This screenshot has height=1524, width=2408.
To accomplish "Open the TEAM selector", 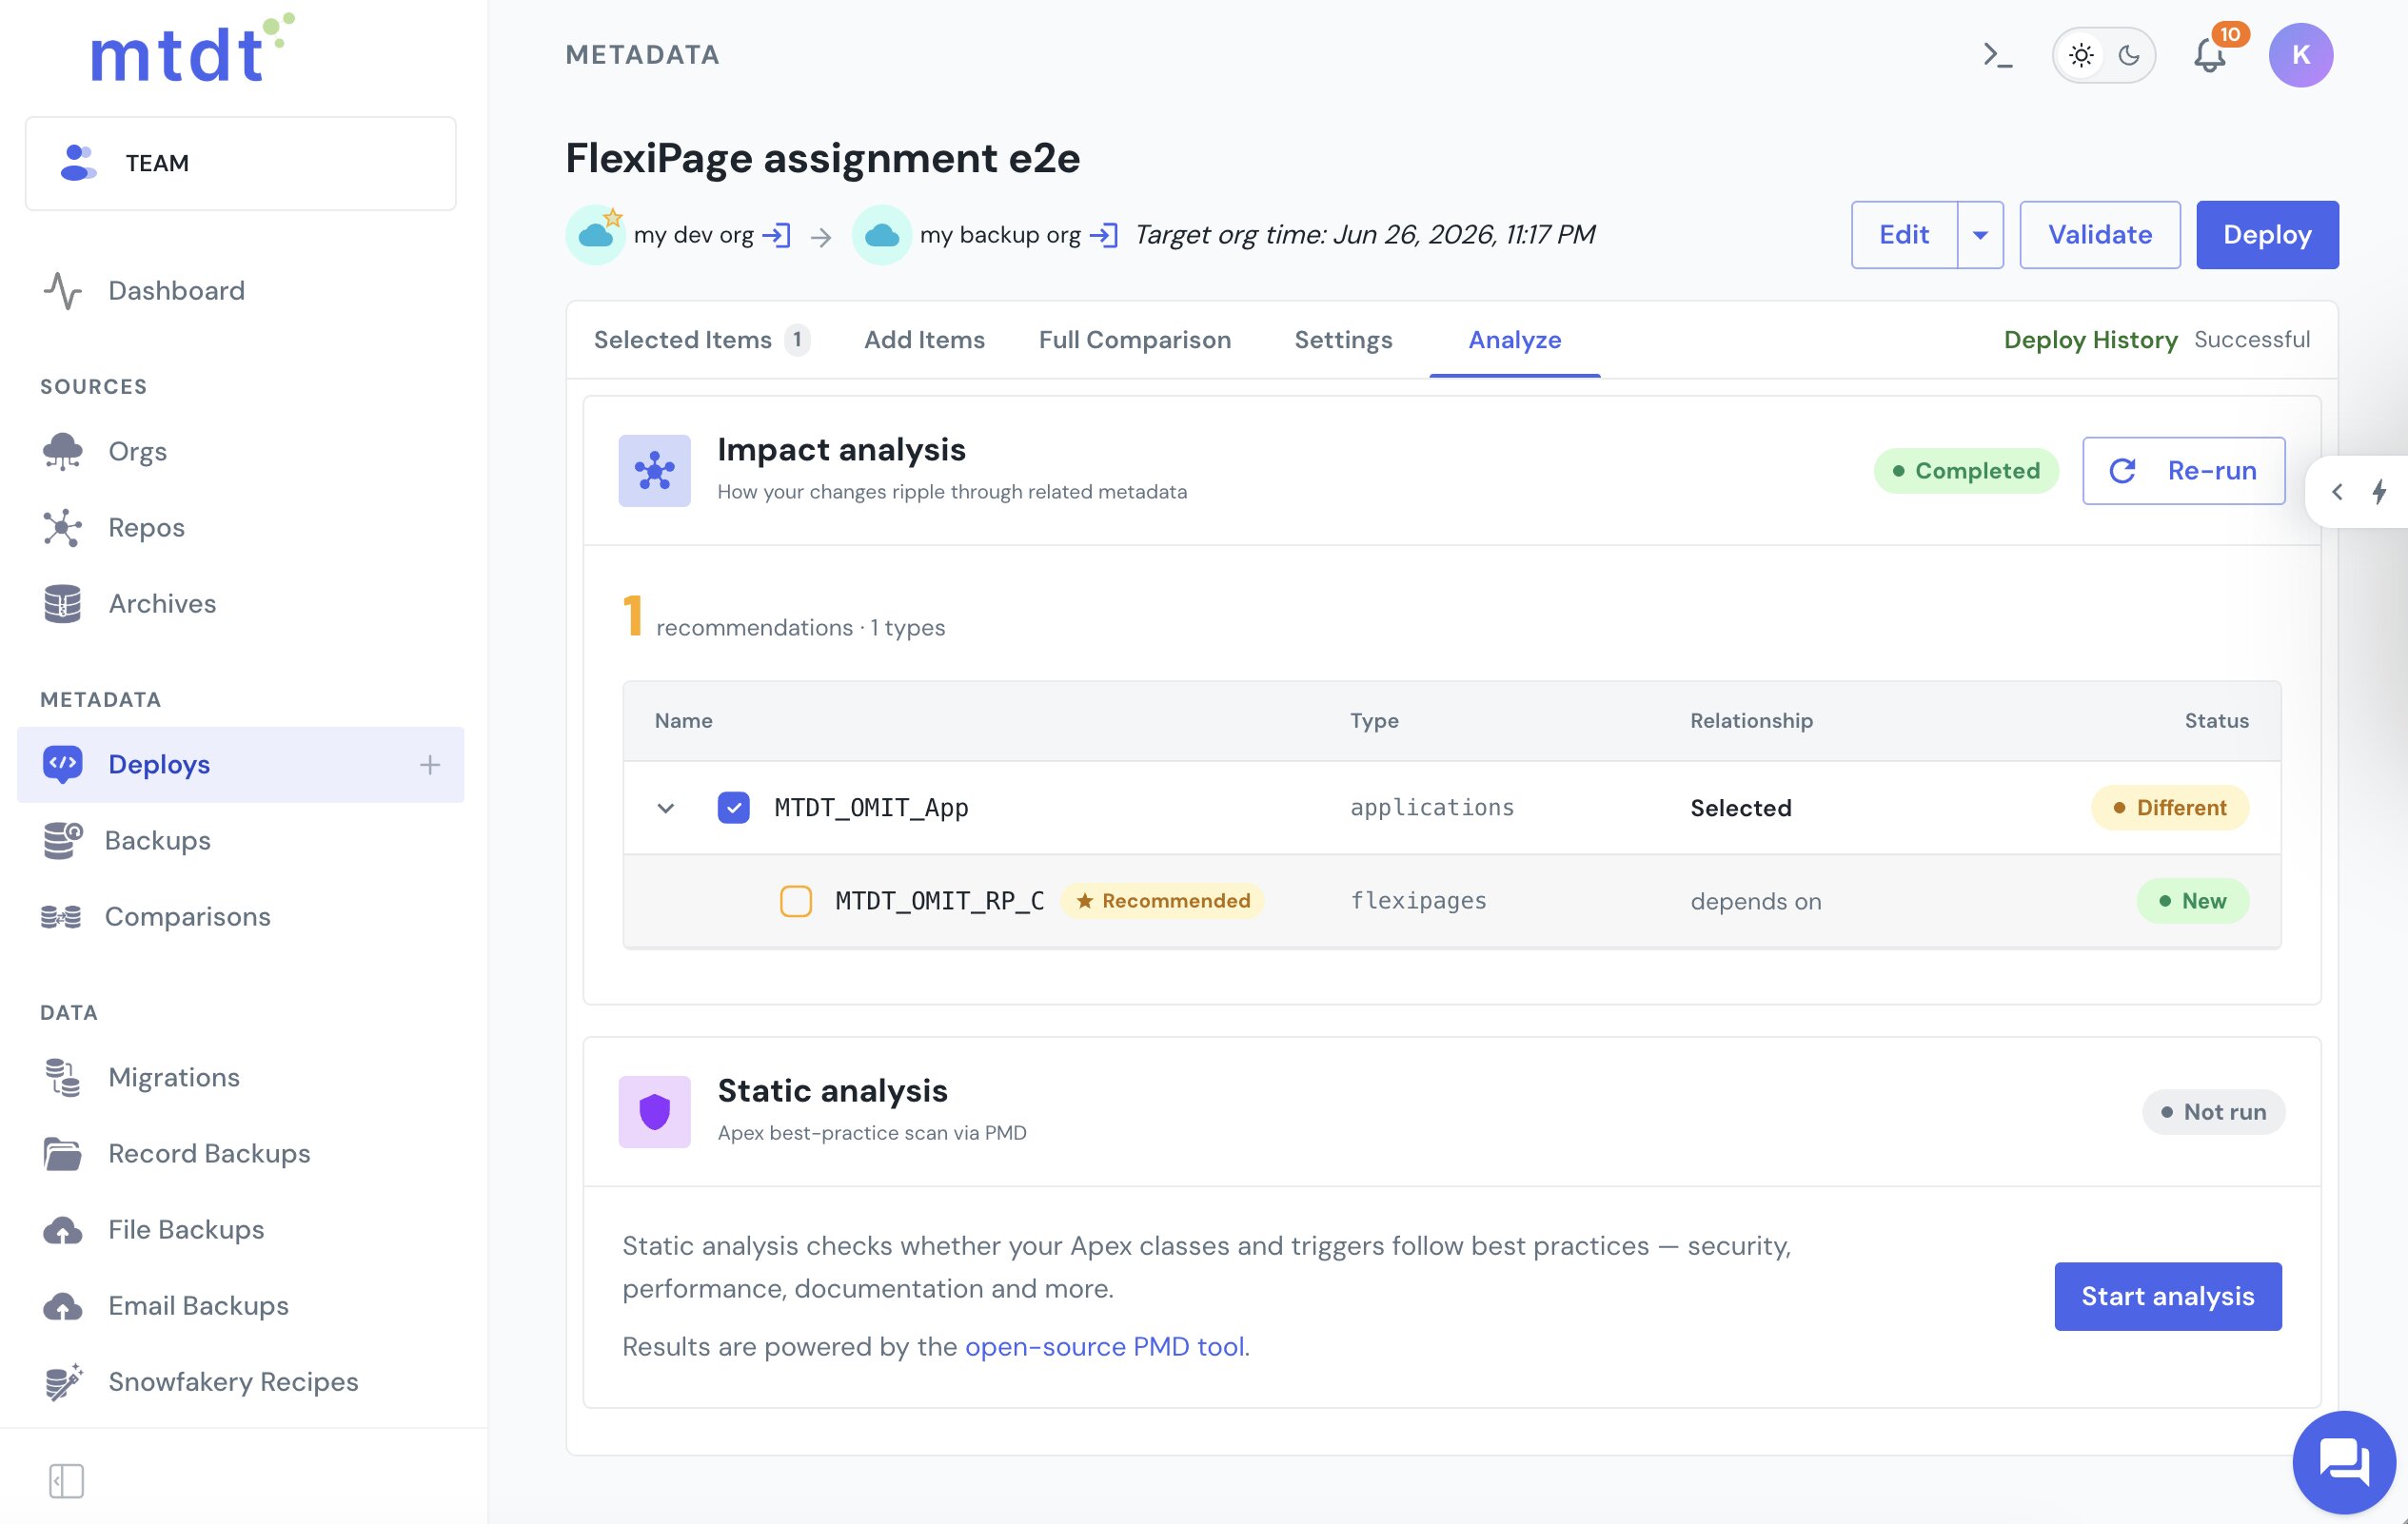I will [241, 163].
